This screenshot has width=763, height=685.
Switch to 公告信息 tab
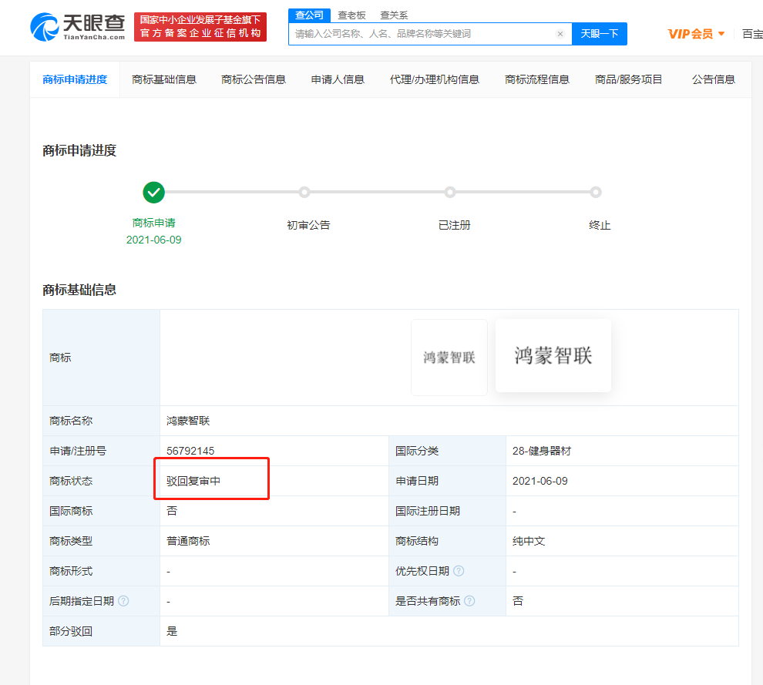(x=714, y=79)
